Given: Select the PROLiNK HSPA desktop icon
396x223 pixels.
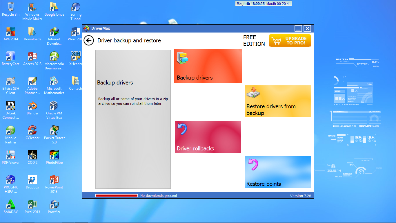Looking at the screenshot, I should [11, 184].
